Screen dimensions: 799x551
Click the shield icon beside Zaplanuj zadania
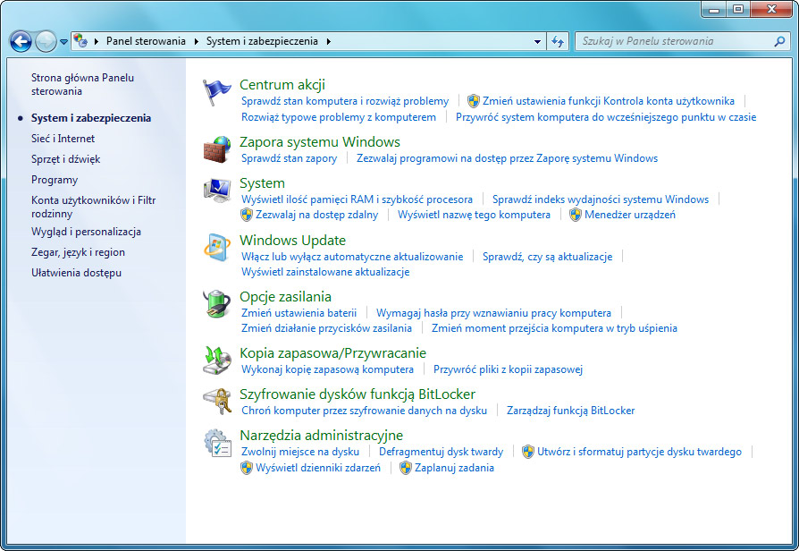coord(406,467)
